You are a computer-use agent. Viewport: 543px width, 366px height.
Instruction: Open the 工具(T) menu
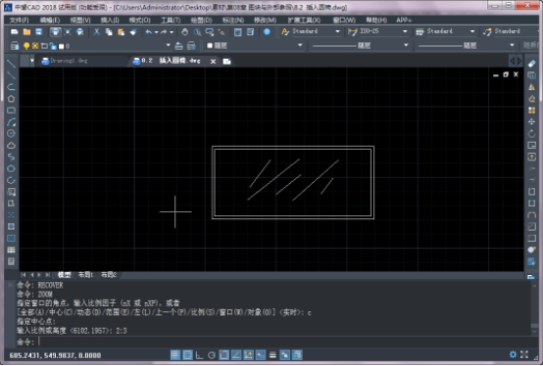point(171,21)
